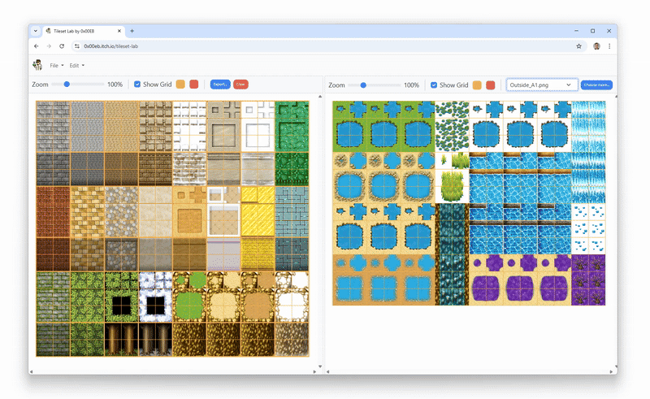Image resolution: width=650 pixels, height=399 pixels.
Task: Select the Tileset Lab browser tab
Action: (x=83, y=31)
